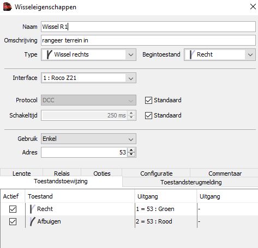This screenshot has width=258, height=248.
Task: Switch to the Opties tab
Action: click(102, 172)
